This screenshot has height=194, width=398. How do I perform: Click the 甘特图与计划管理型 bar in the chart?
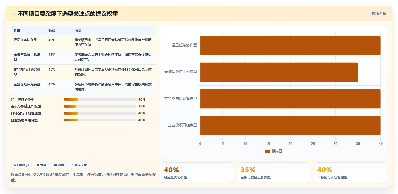click(290, 99)
